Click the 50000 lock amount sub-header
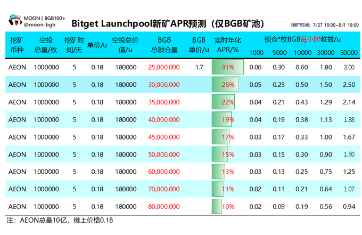This screenshot has height=235, width=362. pyautogui.click(x=349, y=53)
